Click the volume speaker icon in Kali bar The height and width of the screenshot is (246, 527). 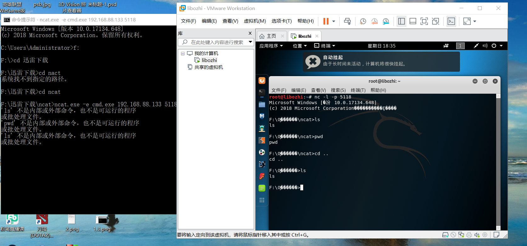[x=485, y=46]
